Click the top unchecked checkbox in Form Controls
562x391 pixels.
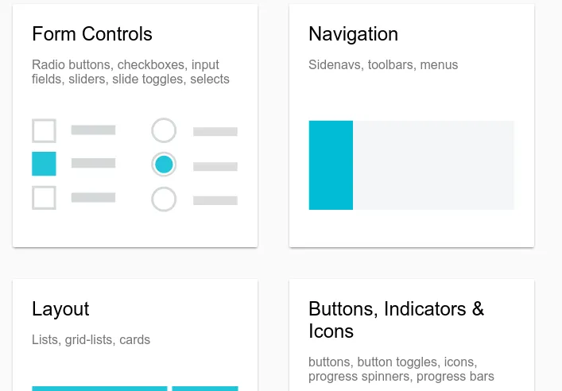click(44, 131)
